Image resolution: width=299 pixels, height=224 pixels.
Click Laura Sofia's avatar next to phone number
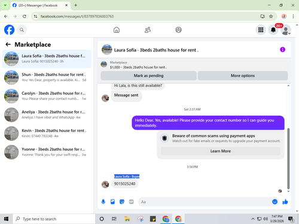coord(105,185)
